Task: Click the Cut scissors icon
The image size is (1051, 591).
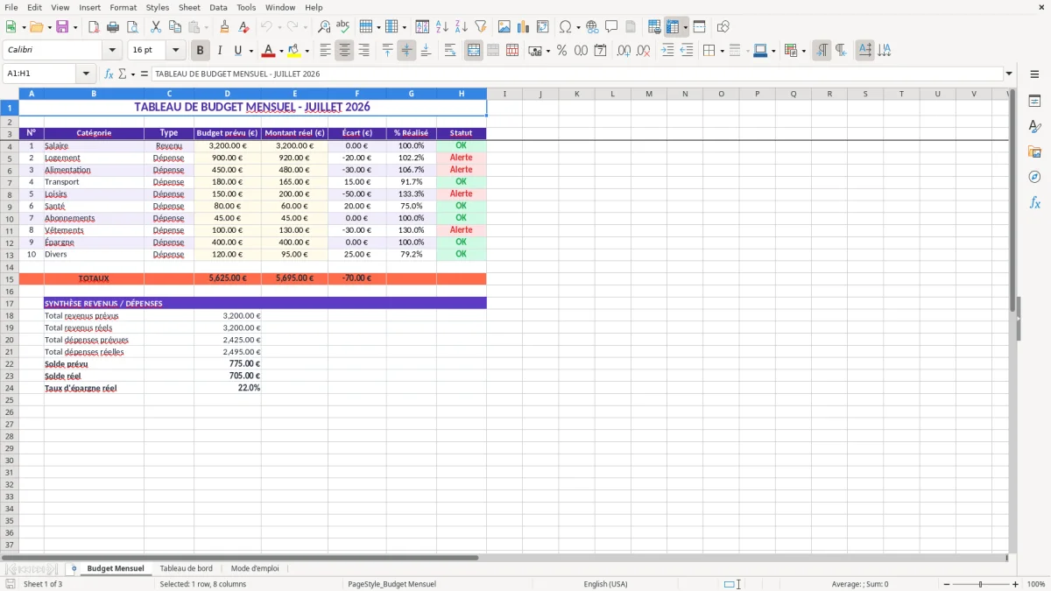Action: coord(156,27)
